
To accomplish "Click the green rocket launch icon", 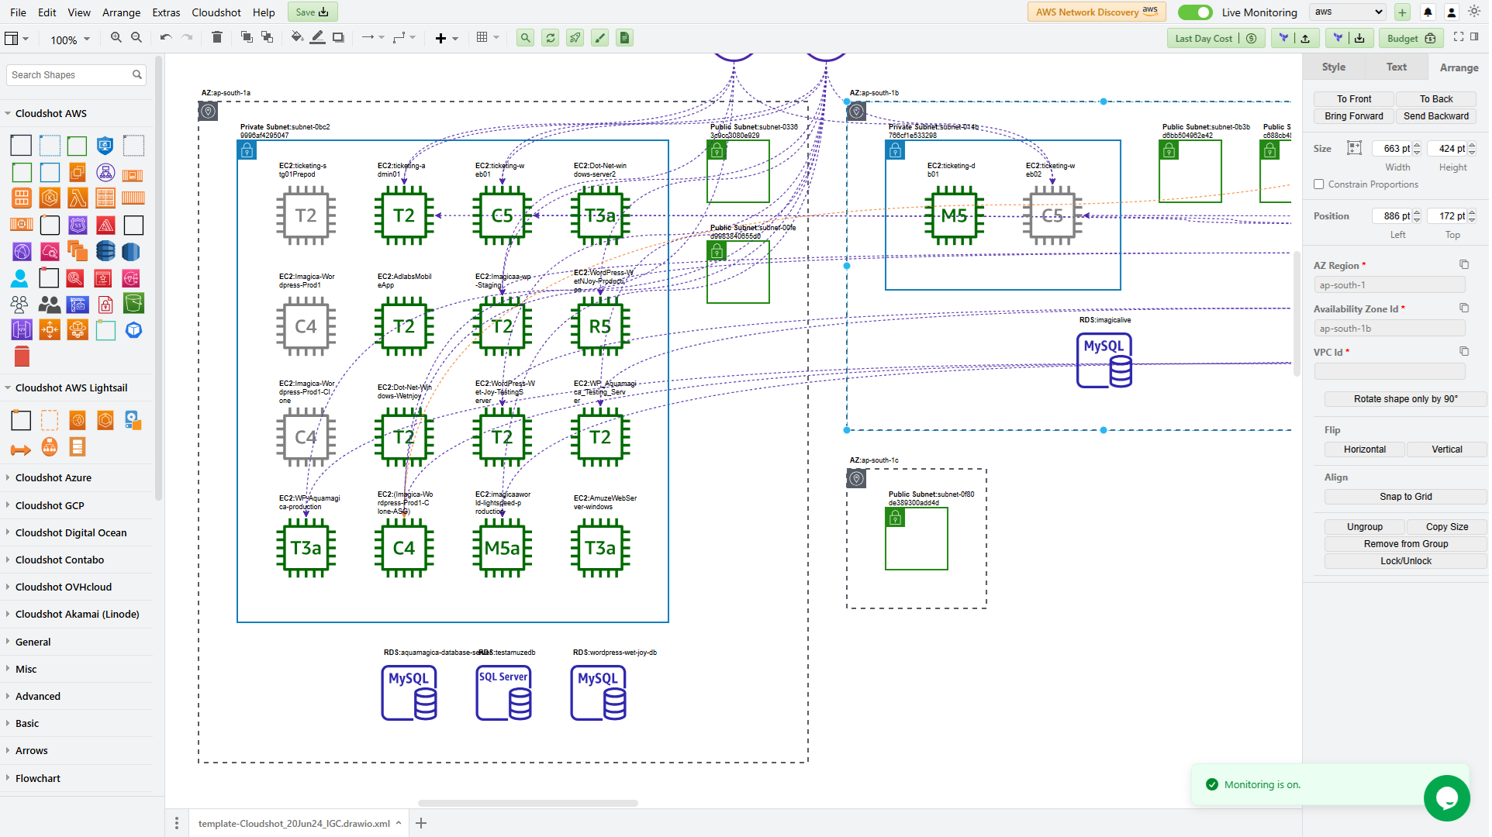I will [576, 38].
